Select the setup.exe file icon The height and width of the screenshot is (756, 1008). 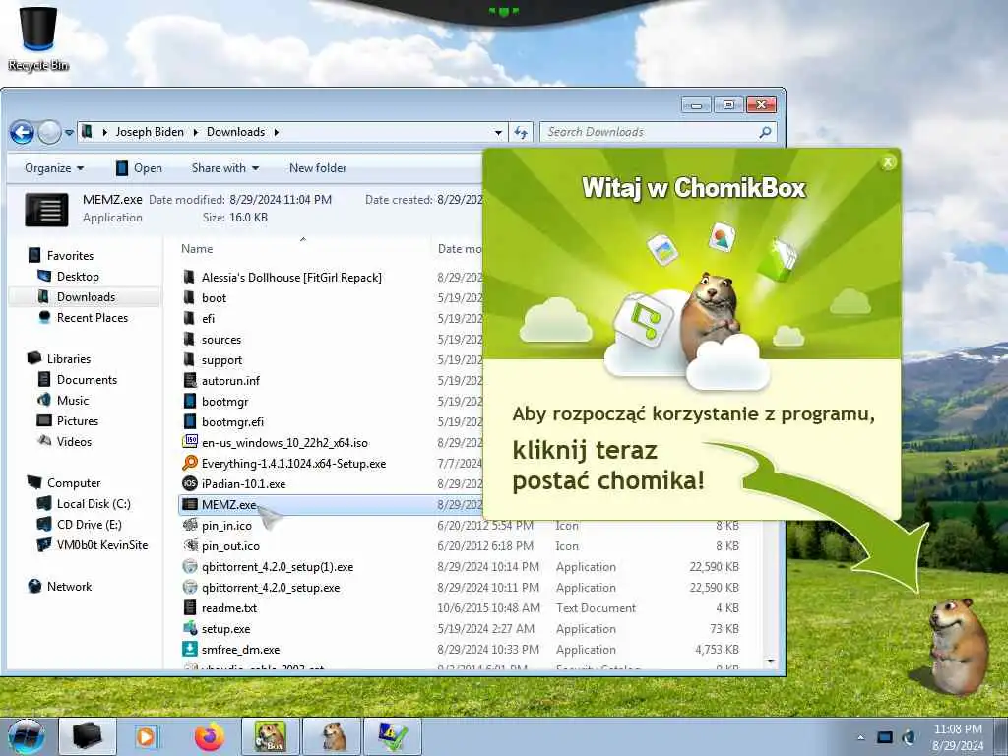click(x=190, y=628)
